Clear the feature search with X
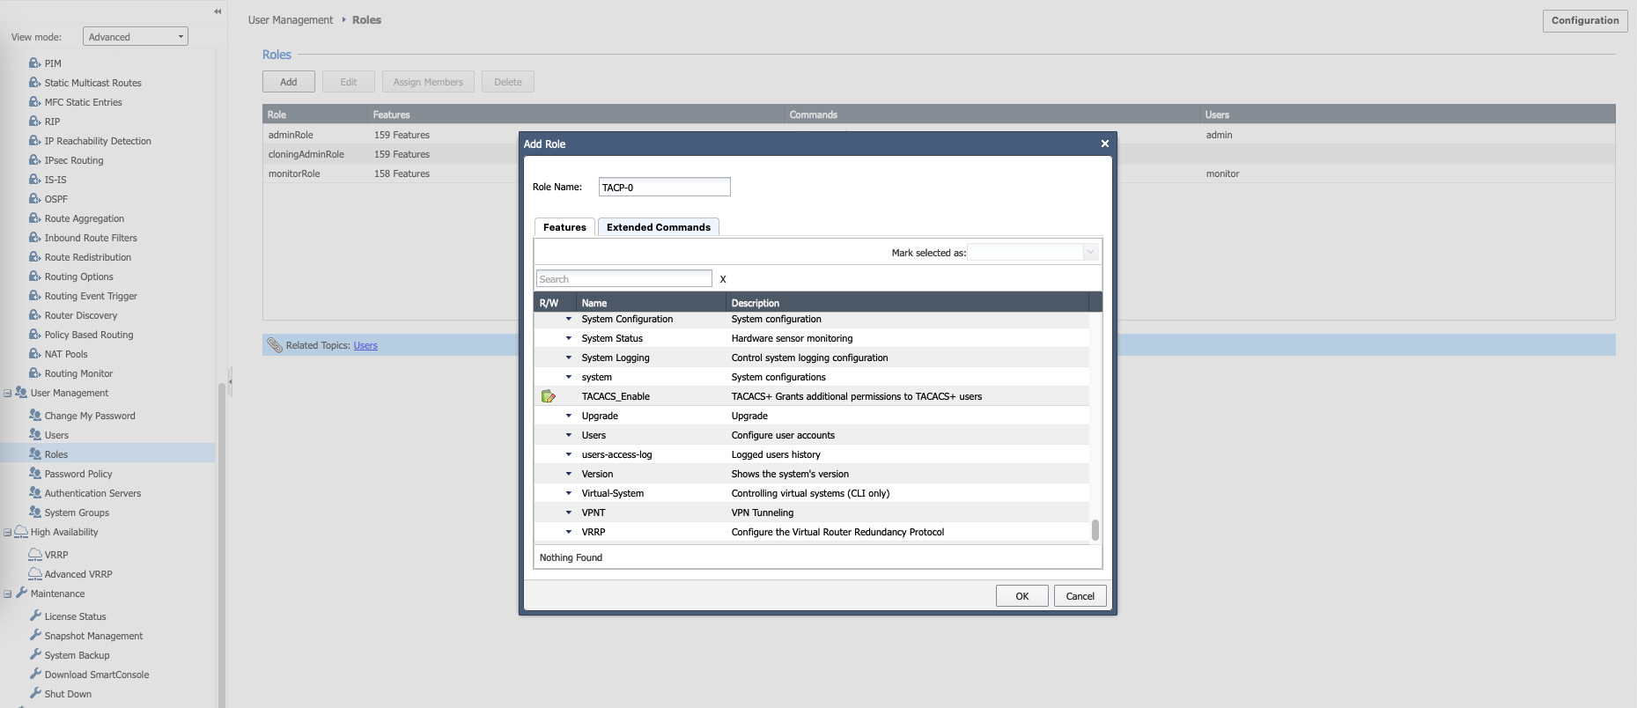This screenshot has height=708, width=1637. pos(723,279)
